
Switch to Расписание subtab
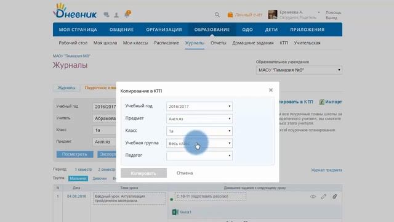[166, 43]
